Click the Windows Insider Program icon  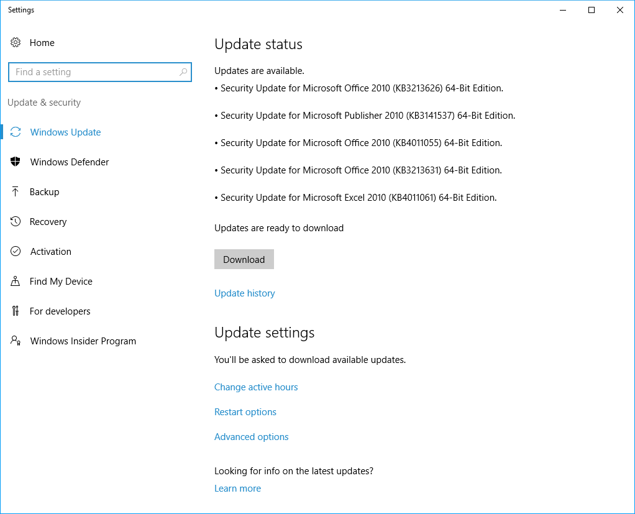[16, 341]
